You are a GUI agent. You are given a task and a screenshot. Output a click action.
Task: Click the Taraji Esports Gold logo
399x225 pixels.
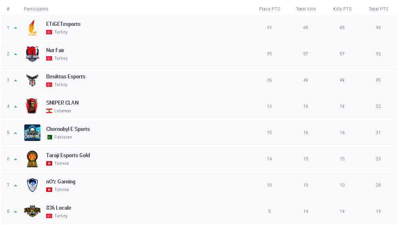[32, 159]
